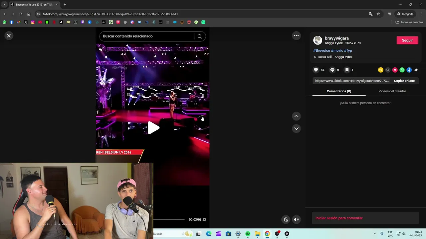Viewport: 426px width, 239px height.
Task: Play the video with the center play button
Action: (153, 128)
